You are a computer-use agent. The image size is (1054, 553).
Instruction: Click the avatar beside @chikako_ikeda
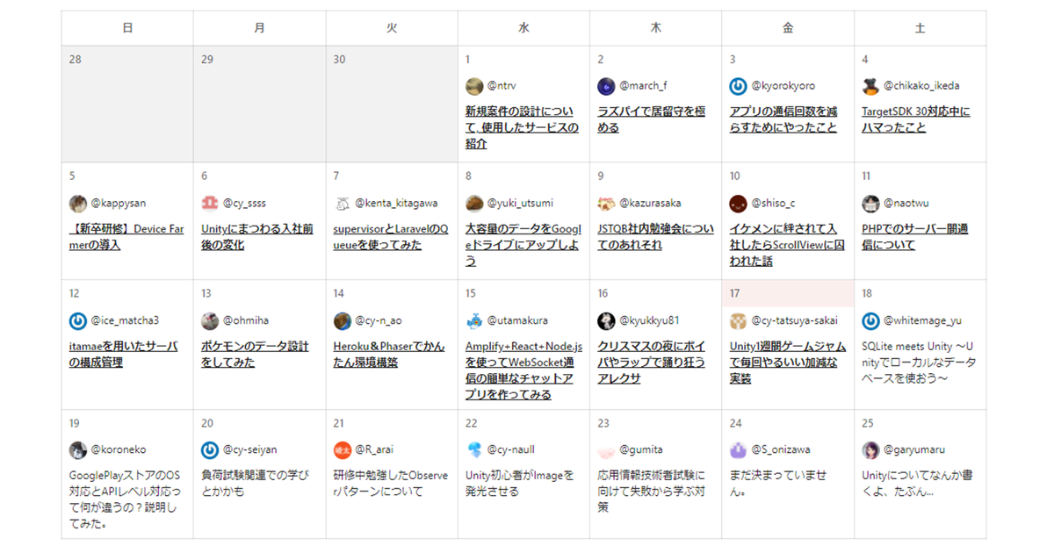tap(870, 86)
